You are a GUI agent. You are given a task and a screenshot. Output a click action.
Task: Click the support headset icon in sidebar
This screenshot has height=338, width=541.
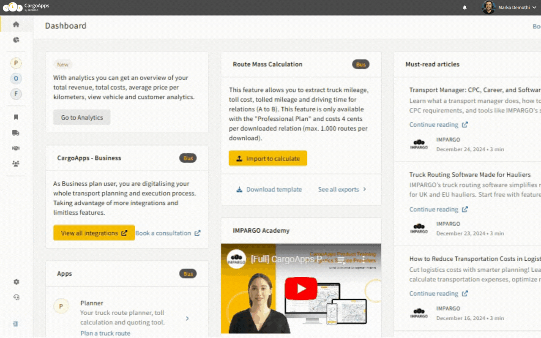click(16, 297)
